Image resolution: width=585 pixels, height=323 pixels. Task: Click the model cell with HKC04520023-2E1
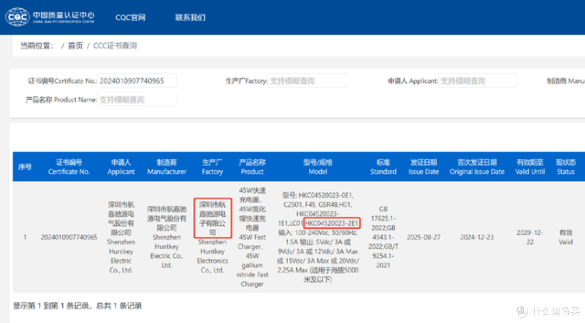[x=318, y=237]
